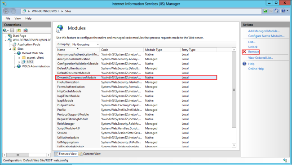
Task: Open the Create New Connection dropdown arrow
Action: 8,30
